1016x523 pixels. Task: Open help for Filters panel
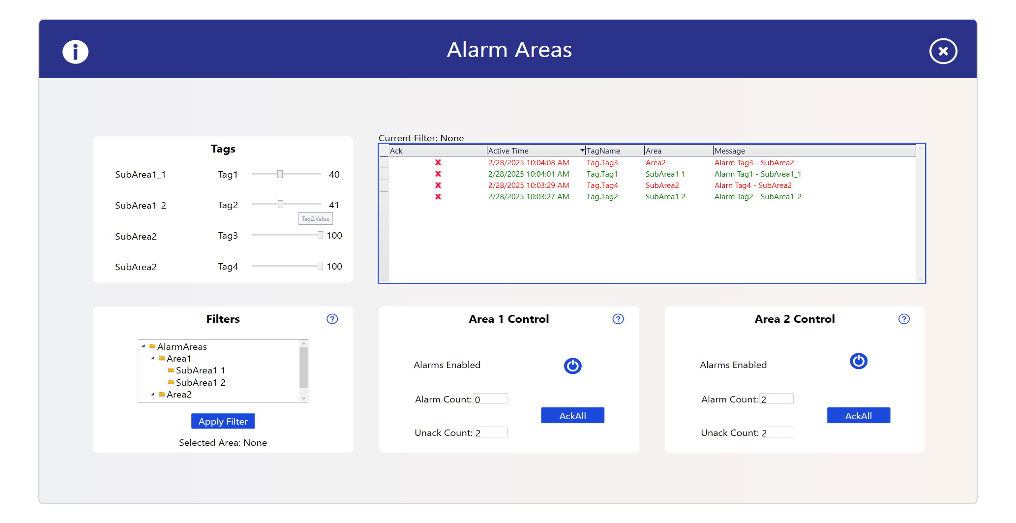[x=332, y=319]
